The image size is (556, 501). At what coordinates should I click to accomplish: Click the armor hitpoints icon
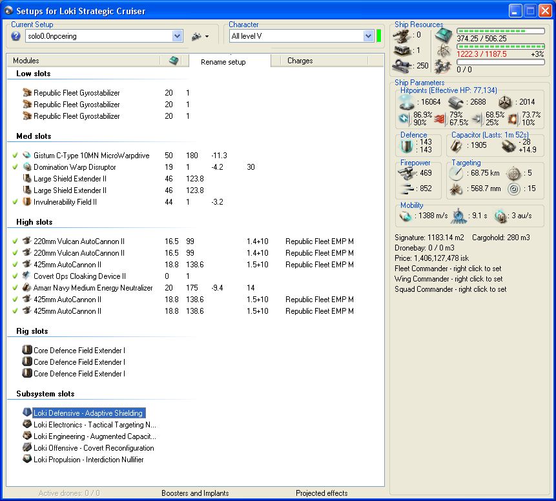pyautogui.click(x=456, y=103)
